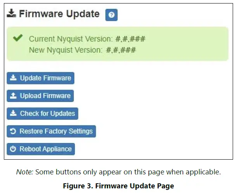Screen dimensions: 235x193
Task: Click the download icon on Check for Updates
Action: tap(13, 114)
